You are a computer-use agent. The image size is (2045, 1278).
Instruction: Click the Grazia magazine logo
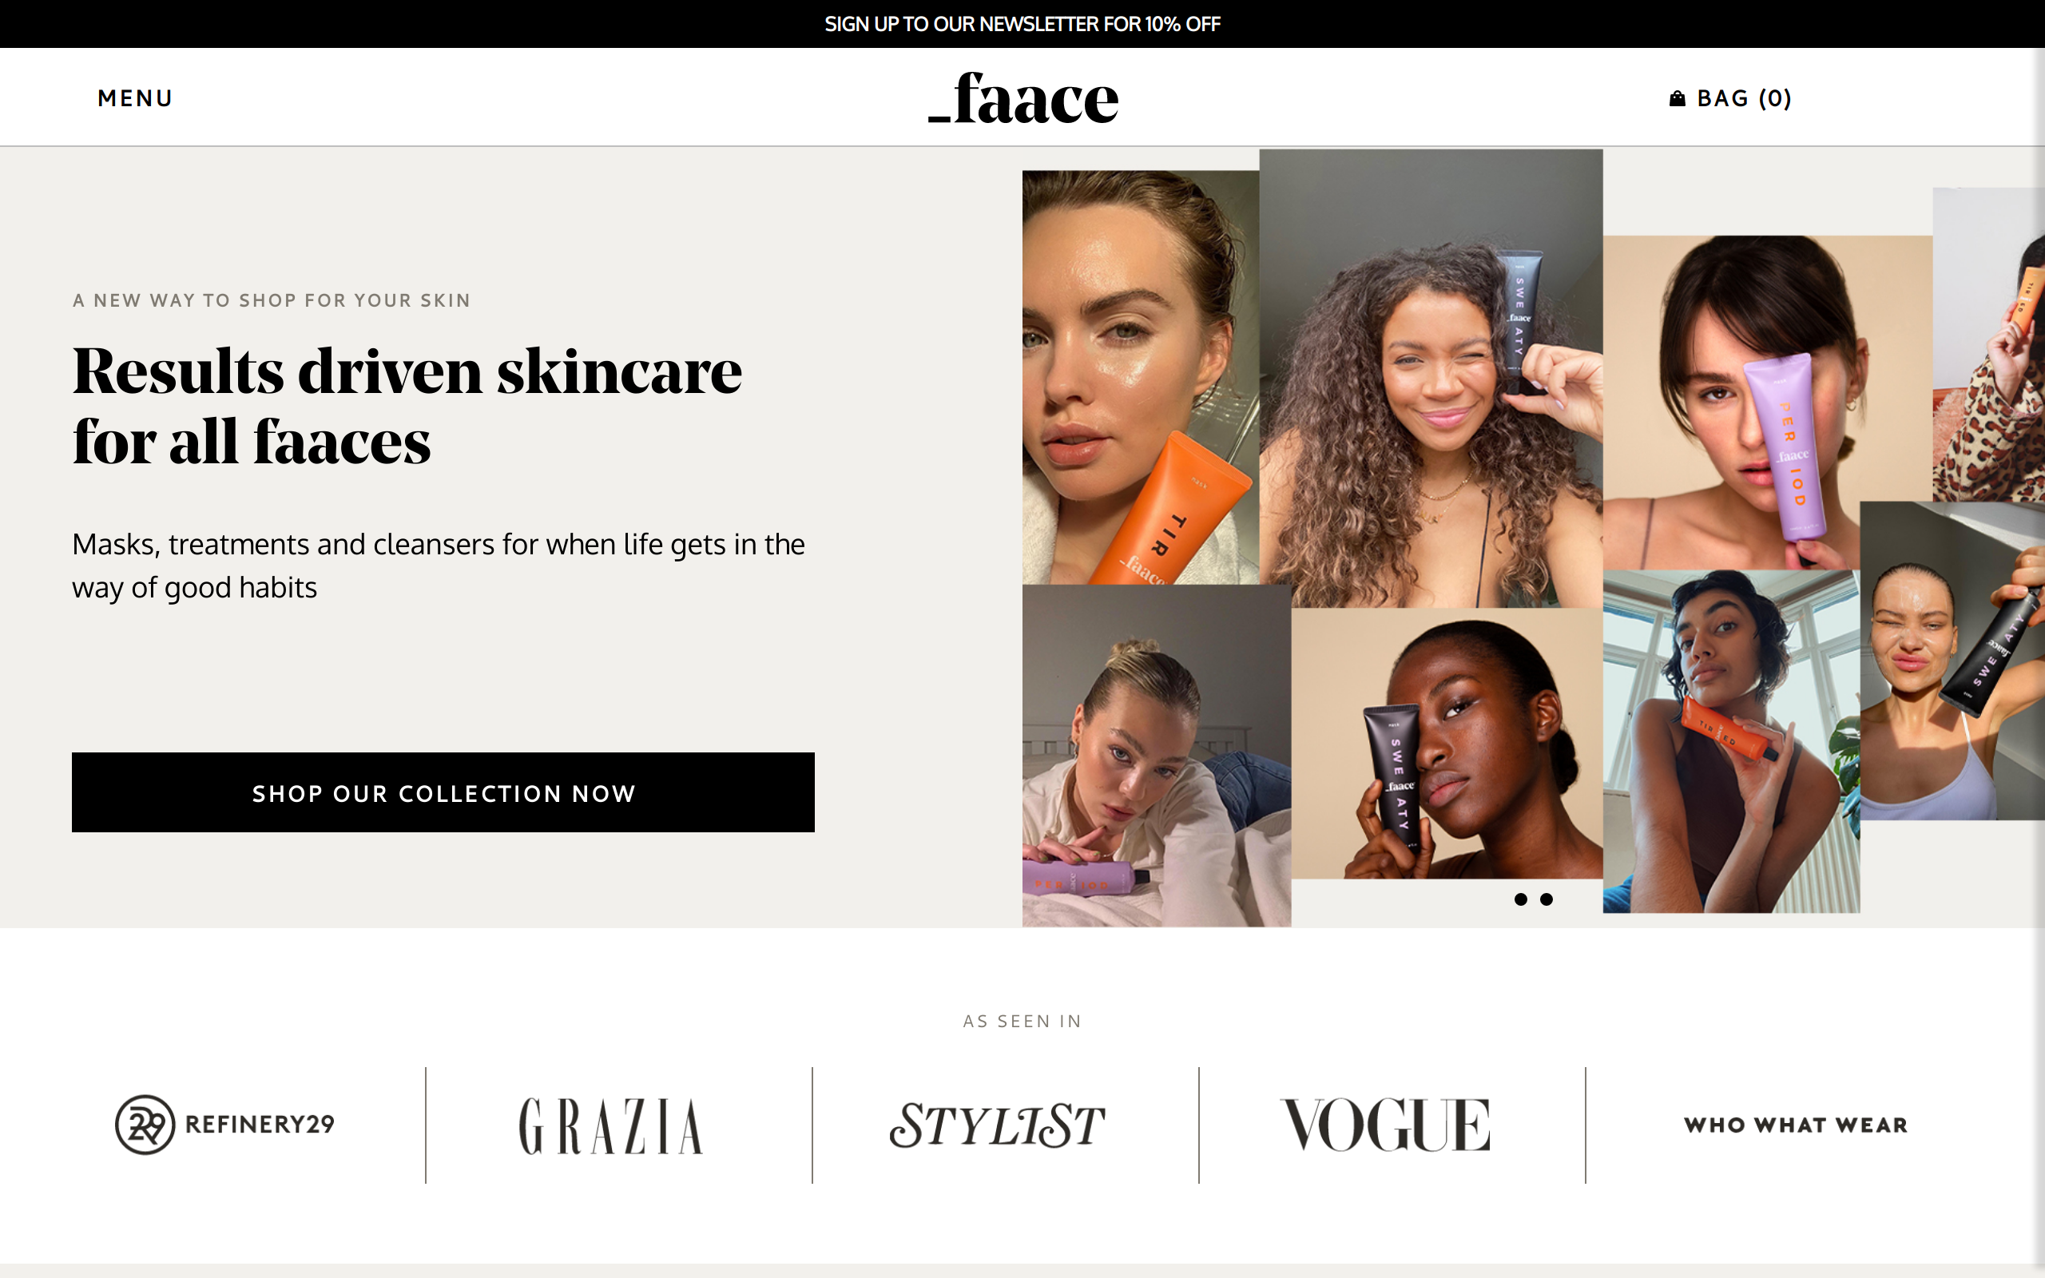(611, 1125)
